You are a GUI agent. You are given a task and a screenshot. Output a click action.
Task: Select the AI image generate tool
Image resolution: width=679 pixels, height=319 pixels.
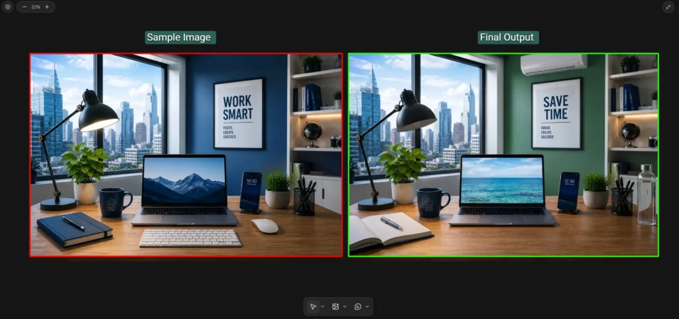point(336,306)
